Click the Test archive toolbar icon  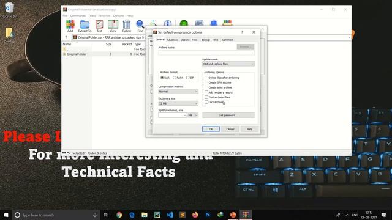pos(99,26)
